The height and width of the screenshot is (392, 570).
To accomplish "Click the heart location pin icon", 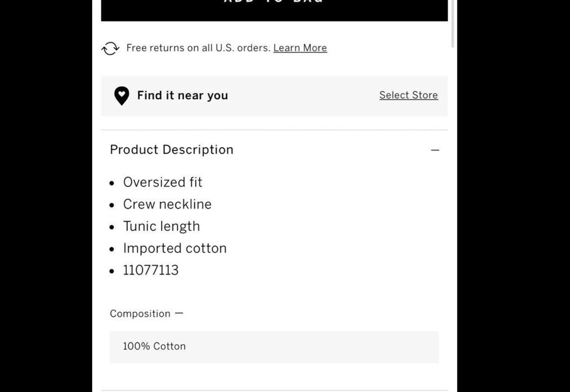I will pyautogui.click(x=122, y=96).
